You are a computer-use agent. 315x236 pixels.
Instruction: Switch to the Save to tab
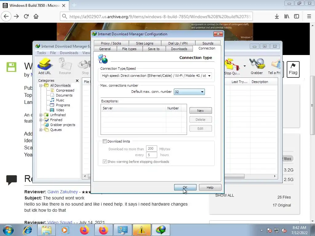click(154, 49)
